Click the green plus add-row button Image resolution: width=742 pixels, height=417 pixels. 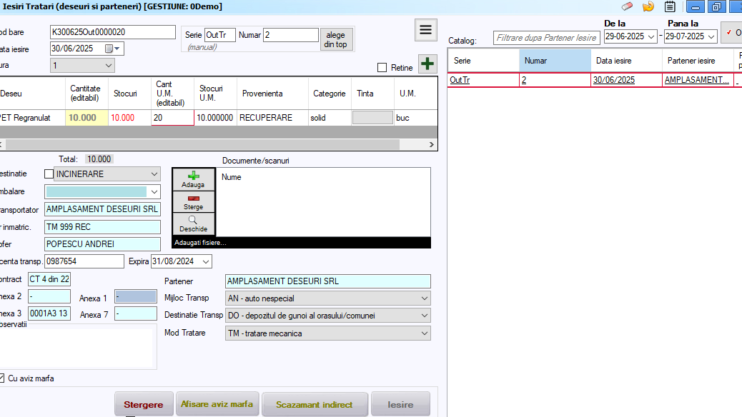tap(427, 64)
